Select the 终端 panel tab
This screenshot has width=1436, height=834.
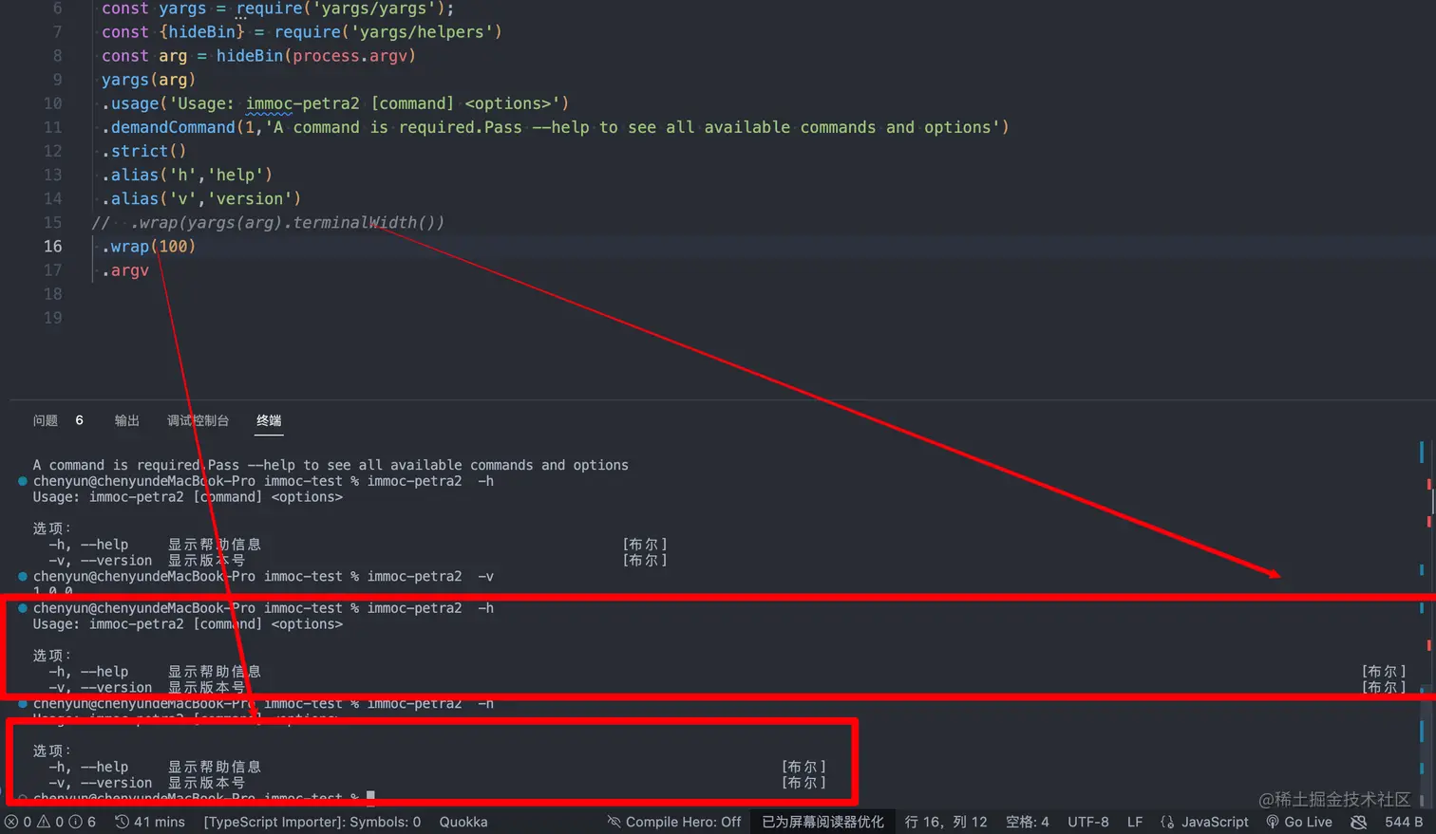(x=269, y=420)
